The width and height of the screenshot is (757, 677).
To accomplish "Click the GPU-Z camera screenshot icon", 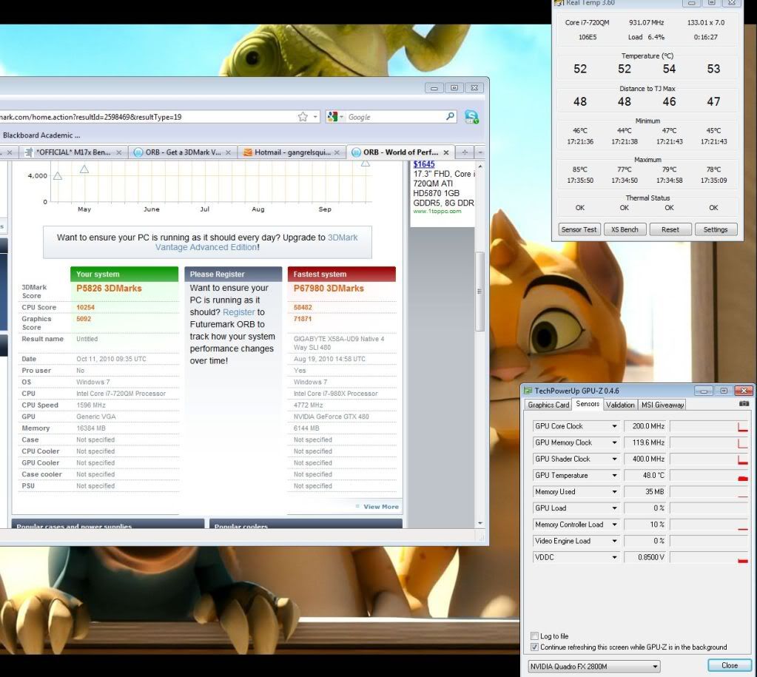I will [x=744, y=404].
